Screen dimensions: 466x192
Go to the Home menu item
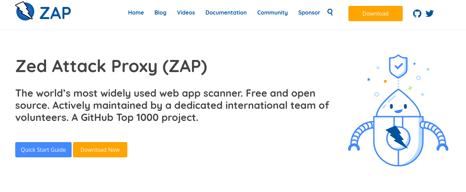click(x=136, y=12)
